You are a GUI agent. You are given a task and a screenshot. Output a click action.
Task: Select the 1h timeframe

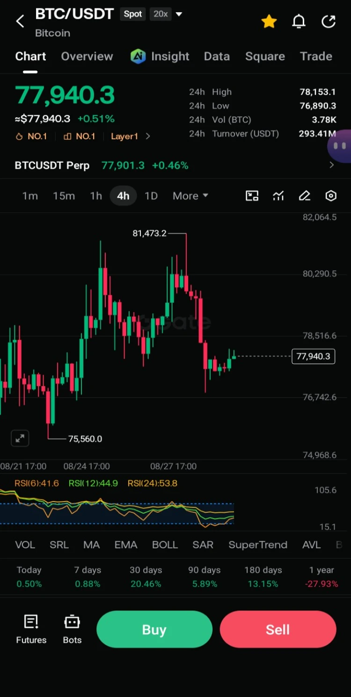tap(96, 196)
